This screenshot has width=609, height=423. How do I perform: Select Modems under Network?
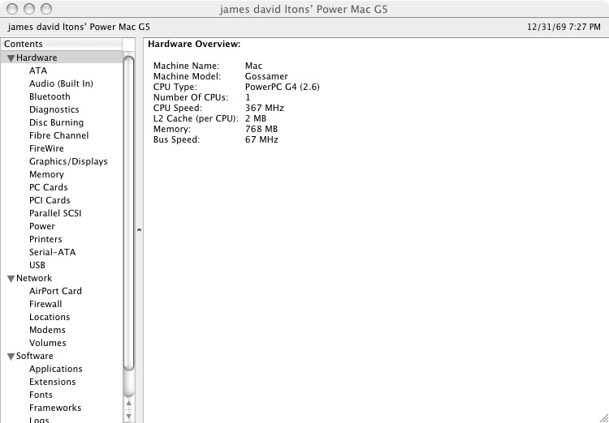(47, 330)
